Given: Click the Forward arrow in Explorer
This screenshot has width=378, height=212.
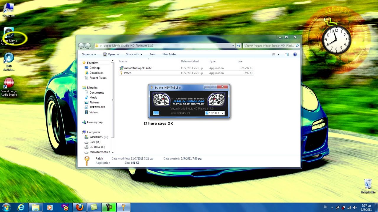Looking at the screenshot, I should [88, 46].
